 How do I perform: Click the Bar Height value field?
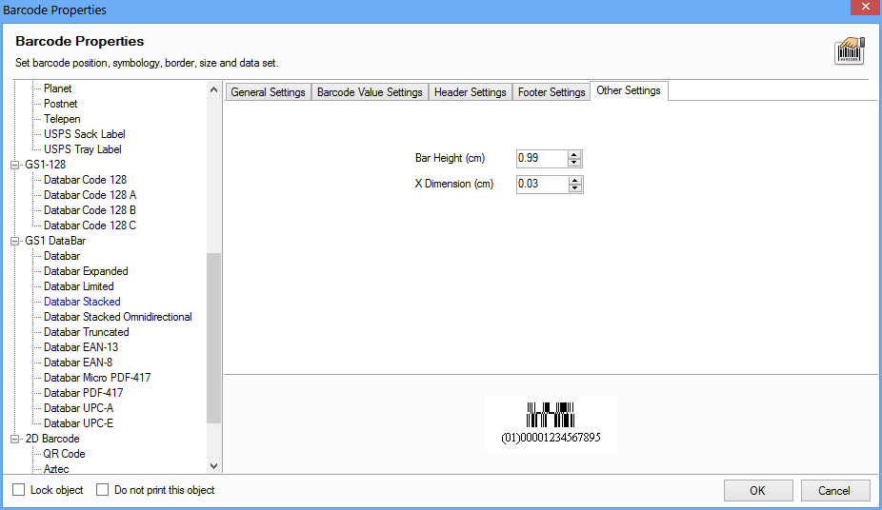click(542, 158)
